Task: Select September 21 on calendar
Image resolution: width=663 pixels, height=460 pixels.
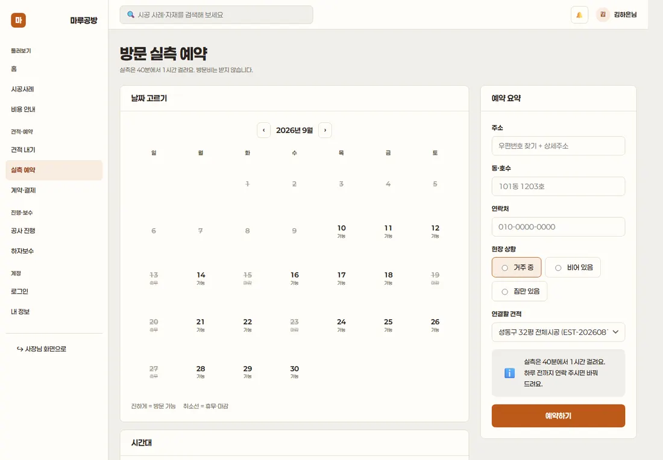Action: click(201, 325)
